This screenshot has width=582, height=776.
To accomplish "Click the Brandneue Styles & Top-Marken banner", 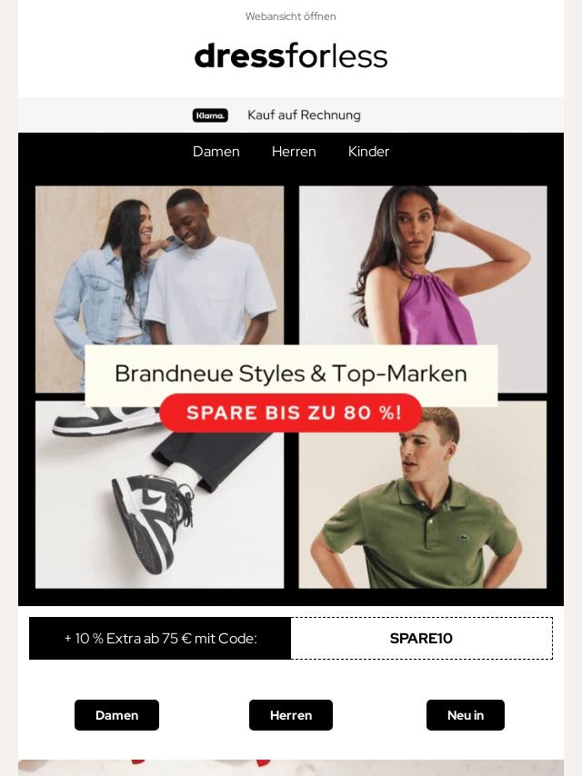I will coord(291,373).
